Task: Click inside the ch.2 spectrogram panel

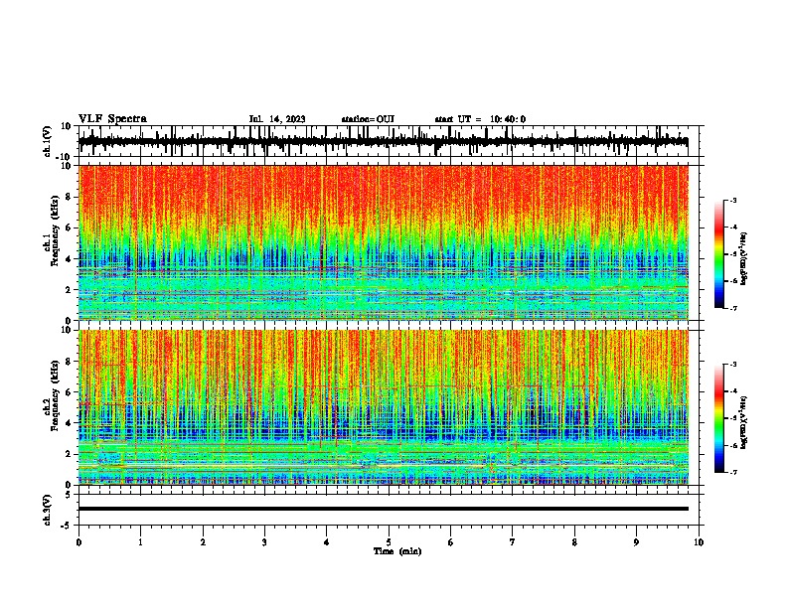Action: [x=384, y=407]
